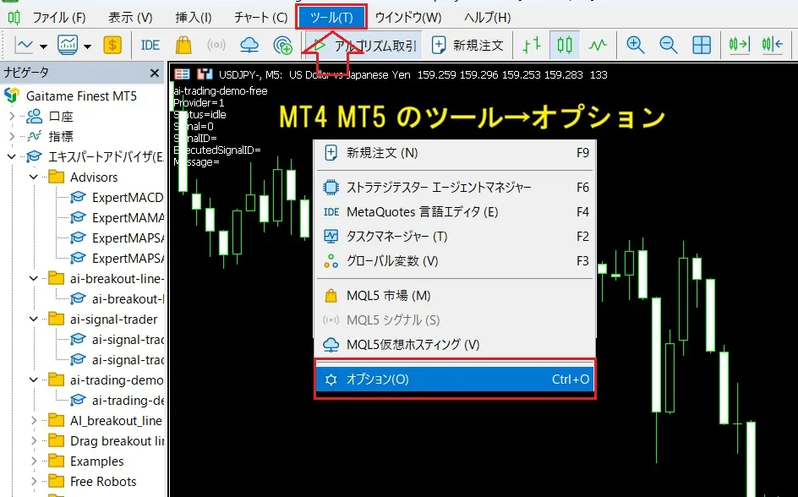The height and width of the screenshot is (497, 798).
Task: Click the depth-of-market icon in the chart header
Action: 182,74
